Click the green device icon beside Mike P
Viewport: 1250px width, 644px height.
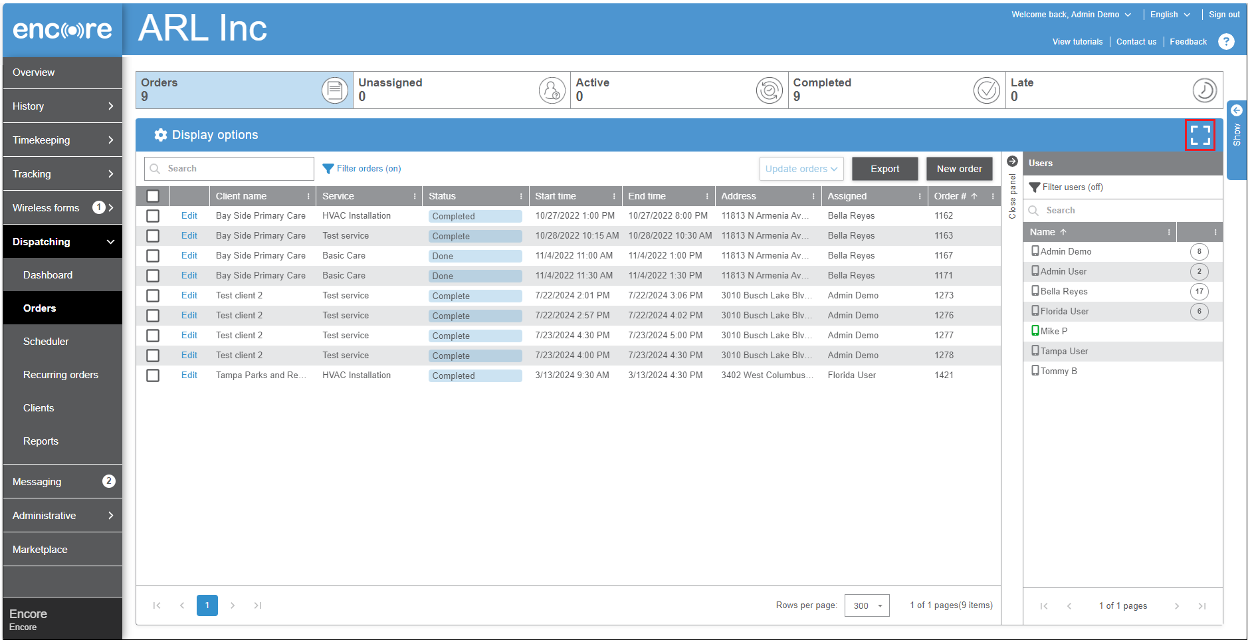(x=1035, y=331)
